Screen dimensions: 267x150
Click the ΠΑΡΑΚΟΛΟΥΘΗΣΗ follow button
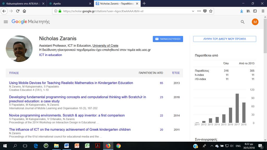(x=168, y=39)
